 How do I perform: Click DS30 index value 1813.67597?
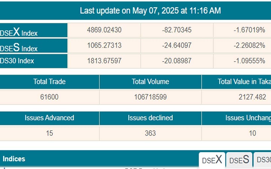pyautogui.click(x=104, y=61)
